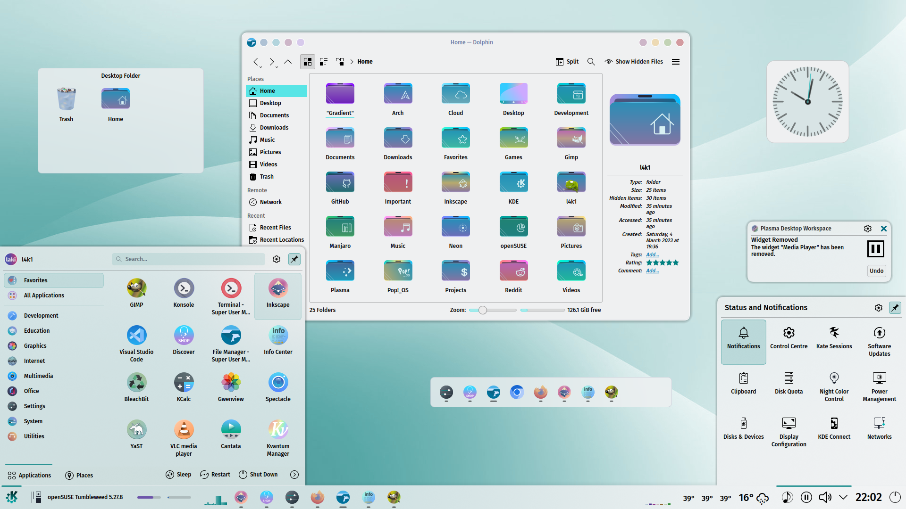This screenshot has height=509, width=906.
Task: Open GIMP from the Favorites grid
Action: coord(136,292)
